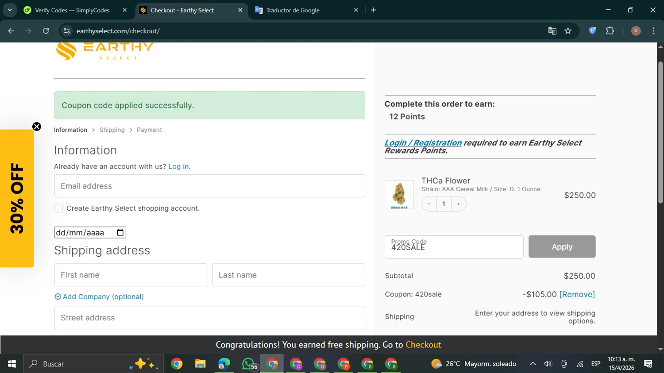Screen dimensions: 664x373
Task: Select the Checkout - Earthy Select tab
Action: click(x=182, y=10)
